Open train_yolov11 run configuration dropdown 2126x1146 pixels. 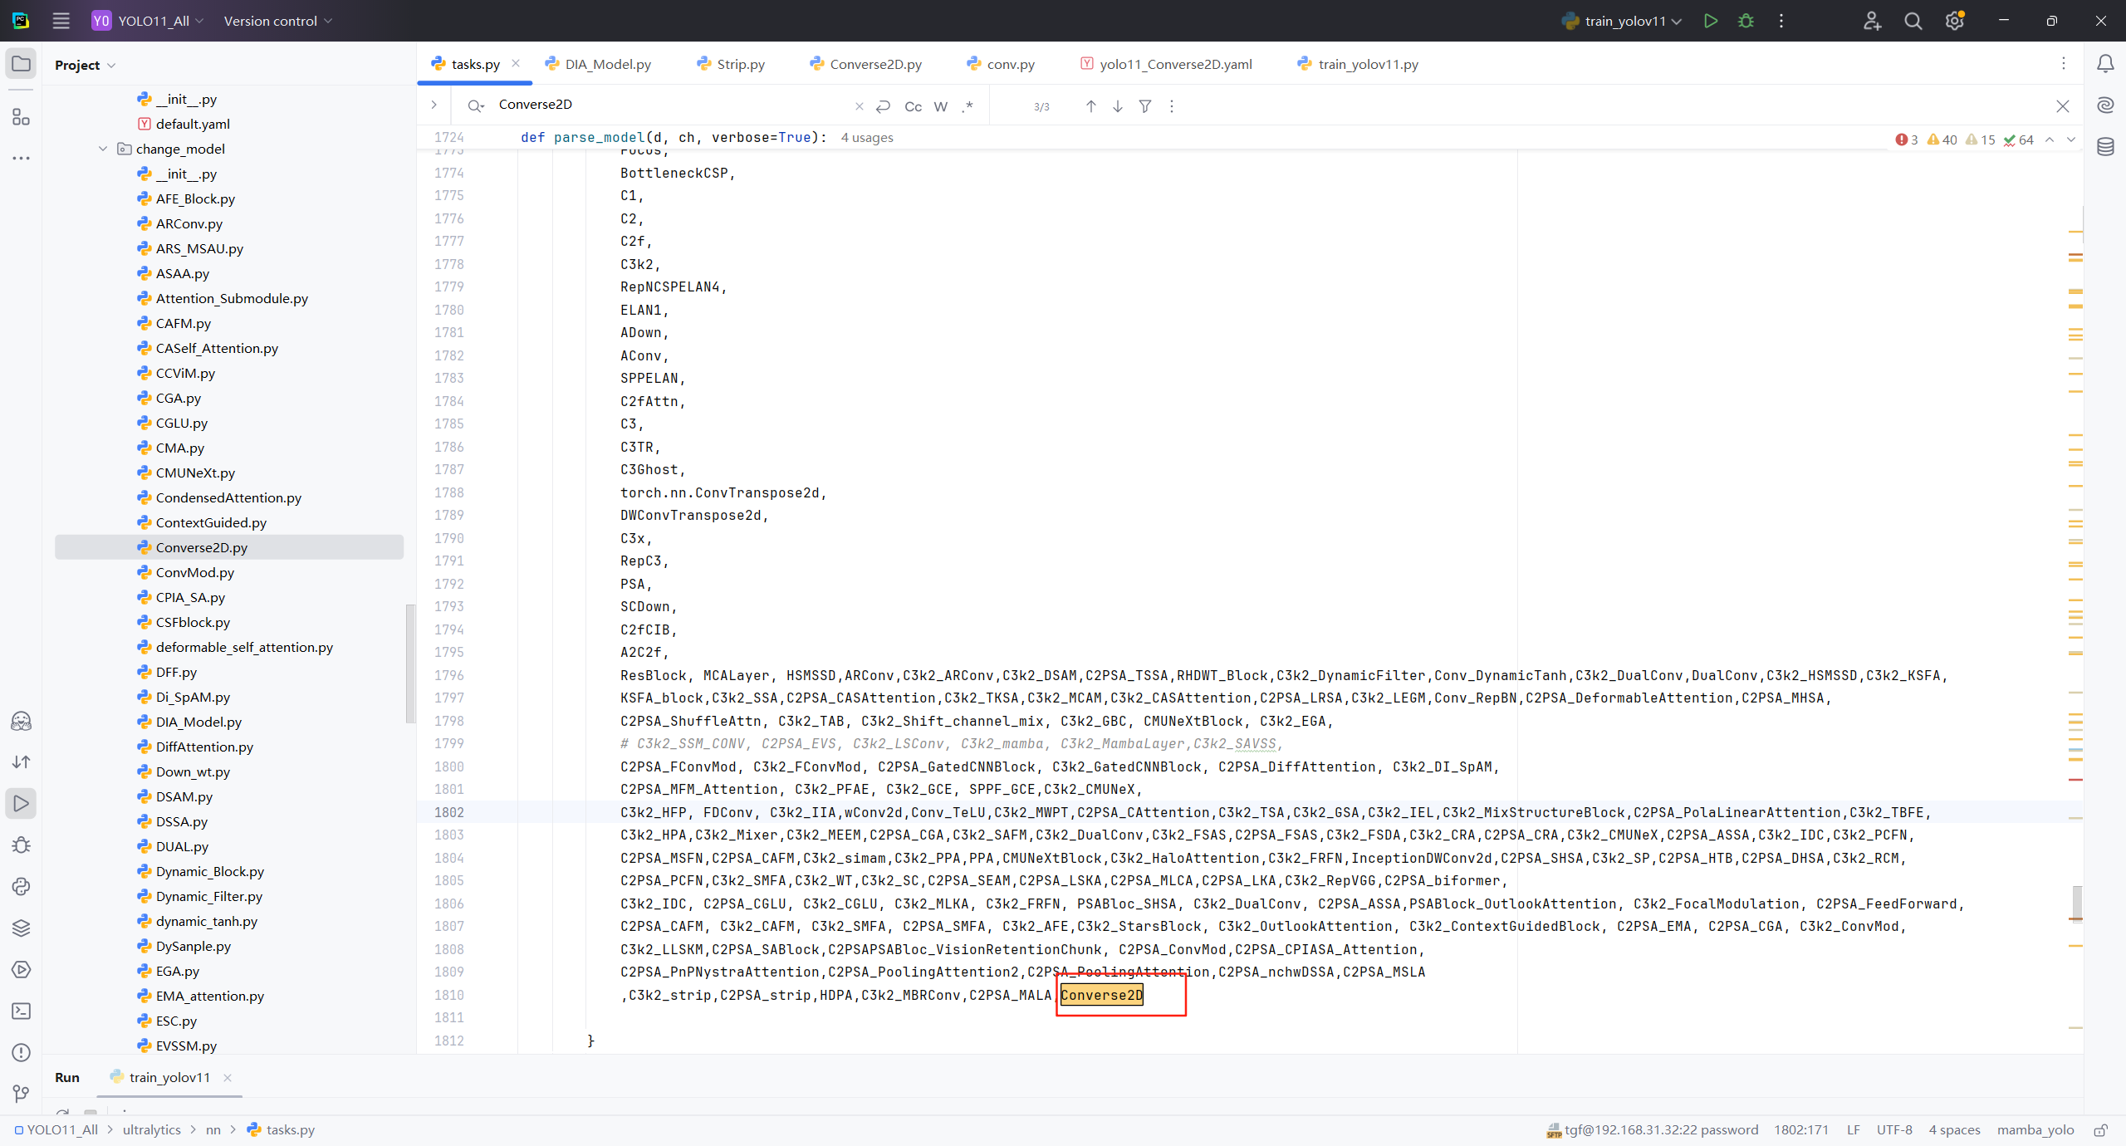(x=1624, y=21)
